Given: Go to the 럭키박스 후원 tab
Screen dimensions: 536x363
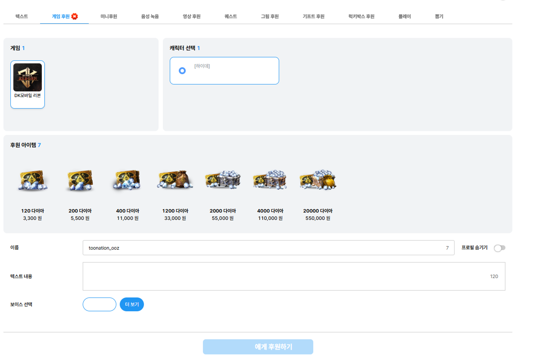Looking at the screenshot, I should coord(361,16).
